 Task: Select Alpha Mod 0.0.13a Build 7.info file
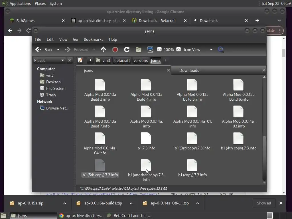pyautogui.click(x=100, y=117)
